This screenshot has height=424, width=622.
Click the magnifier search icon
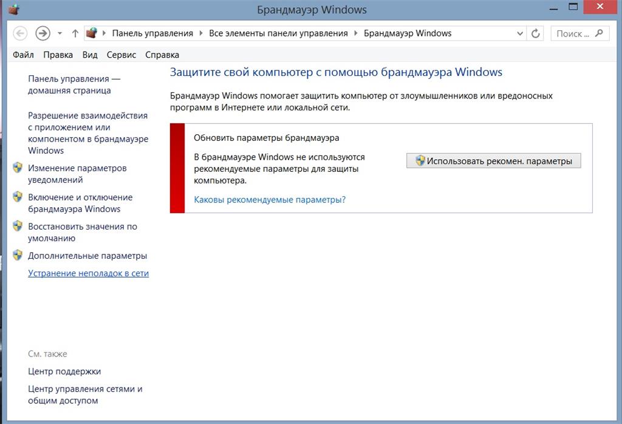click(599, 33)
